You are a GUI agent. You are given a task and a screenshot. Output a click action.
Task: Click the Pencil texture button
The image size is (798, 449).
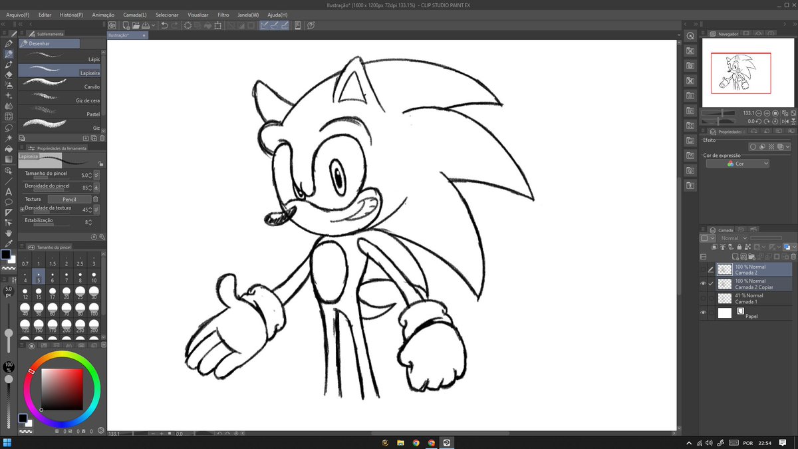coord(69,199)
